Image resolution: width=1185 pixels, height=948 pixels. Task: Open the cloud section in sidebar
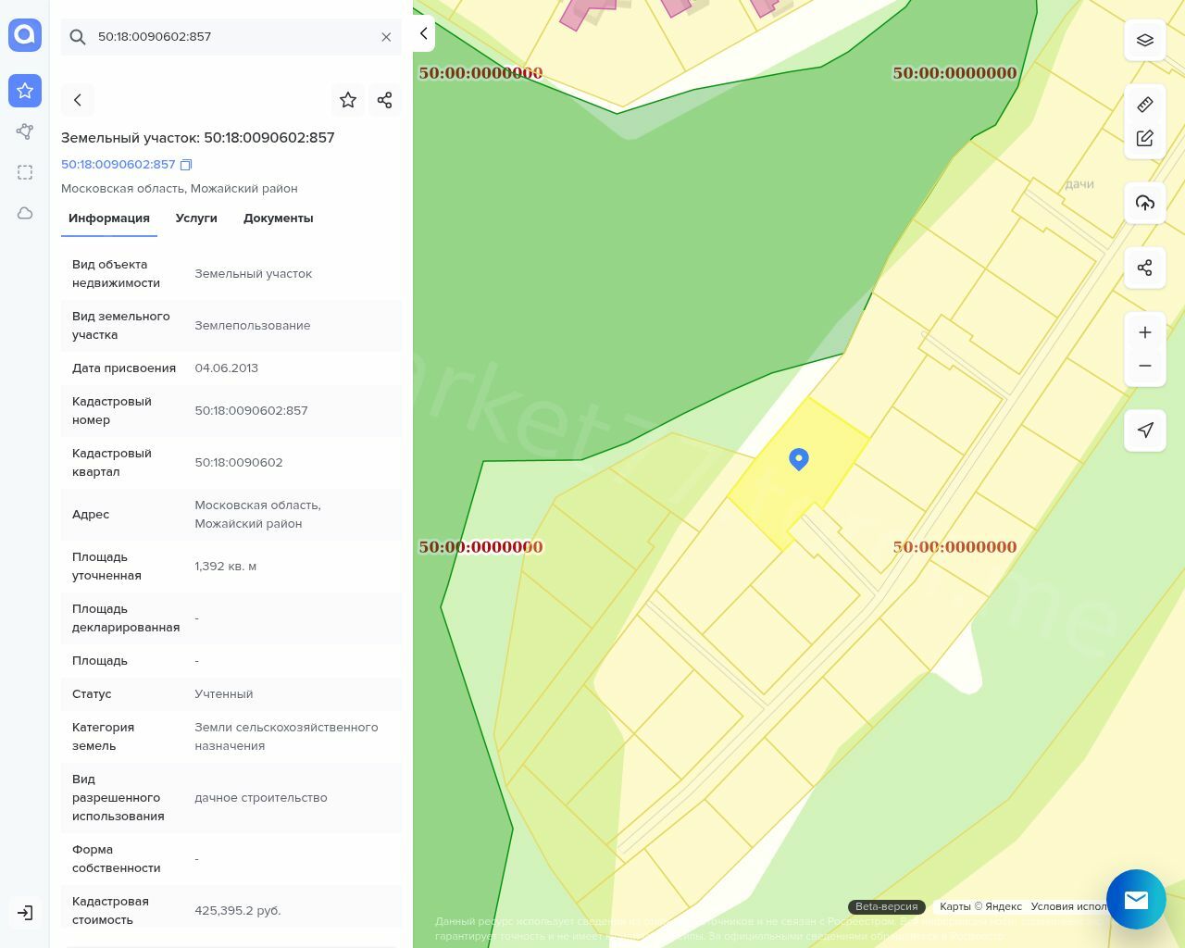point(25,213)
